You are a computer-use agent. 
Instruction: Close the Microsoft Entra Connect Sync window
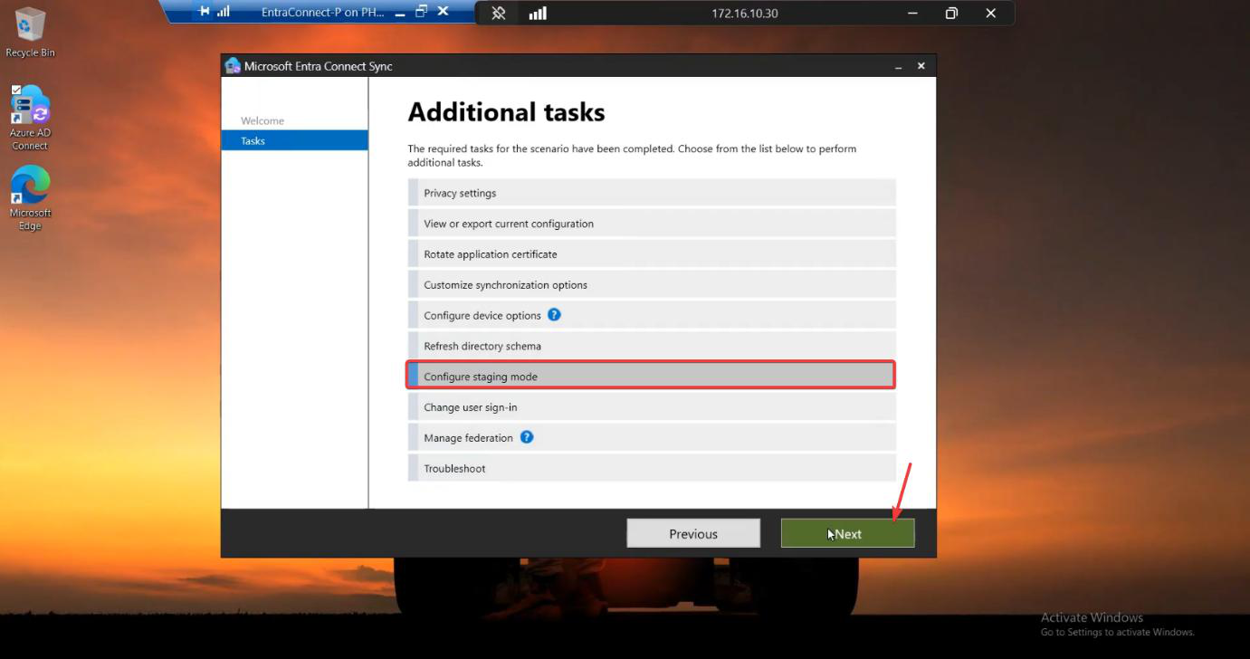pyautogui.click(x=921, y=66)
